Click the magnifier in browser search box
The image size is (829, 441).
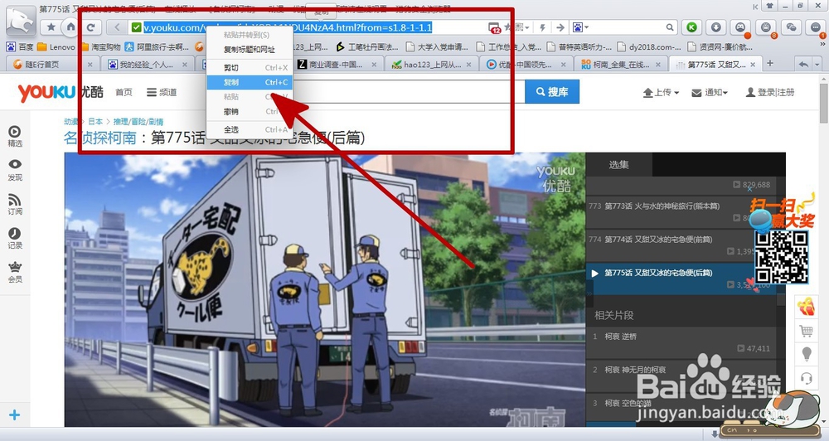point(670,27)
